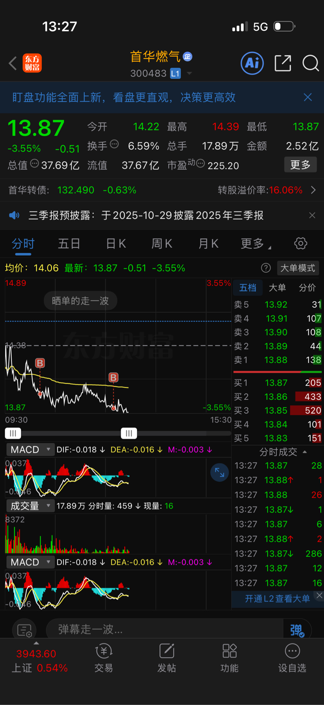
Task: Tap the 买3 13.85 order row
Action: pyautogui.click(x=278, y=410)
